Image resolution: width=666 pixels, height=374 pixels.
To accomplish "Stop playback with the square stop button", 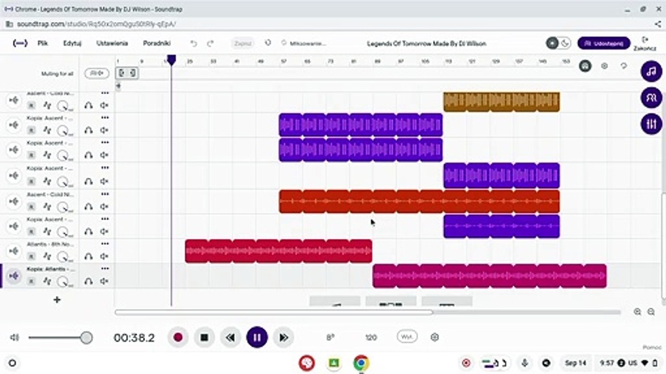I will [204, 338].
